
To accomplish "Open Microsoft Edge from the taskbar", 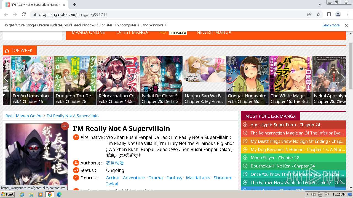I will (59, 194).
